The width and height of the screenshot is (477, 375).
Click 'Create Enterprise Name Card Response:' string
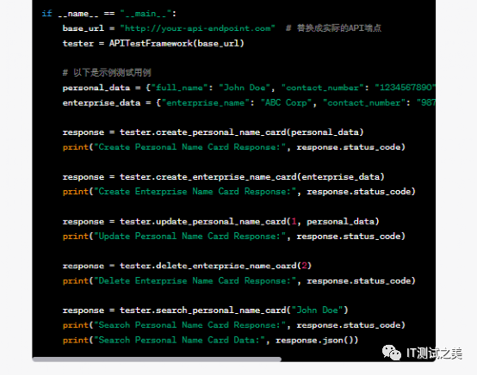195,192
